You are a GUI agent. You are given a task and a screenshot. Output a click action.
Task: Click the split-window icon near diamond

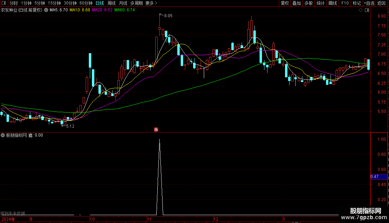367,10
